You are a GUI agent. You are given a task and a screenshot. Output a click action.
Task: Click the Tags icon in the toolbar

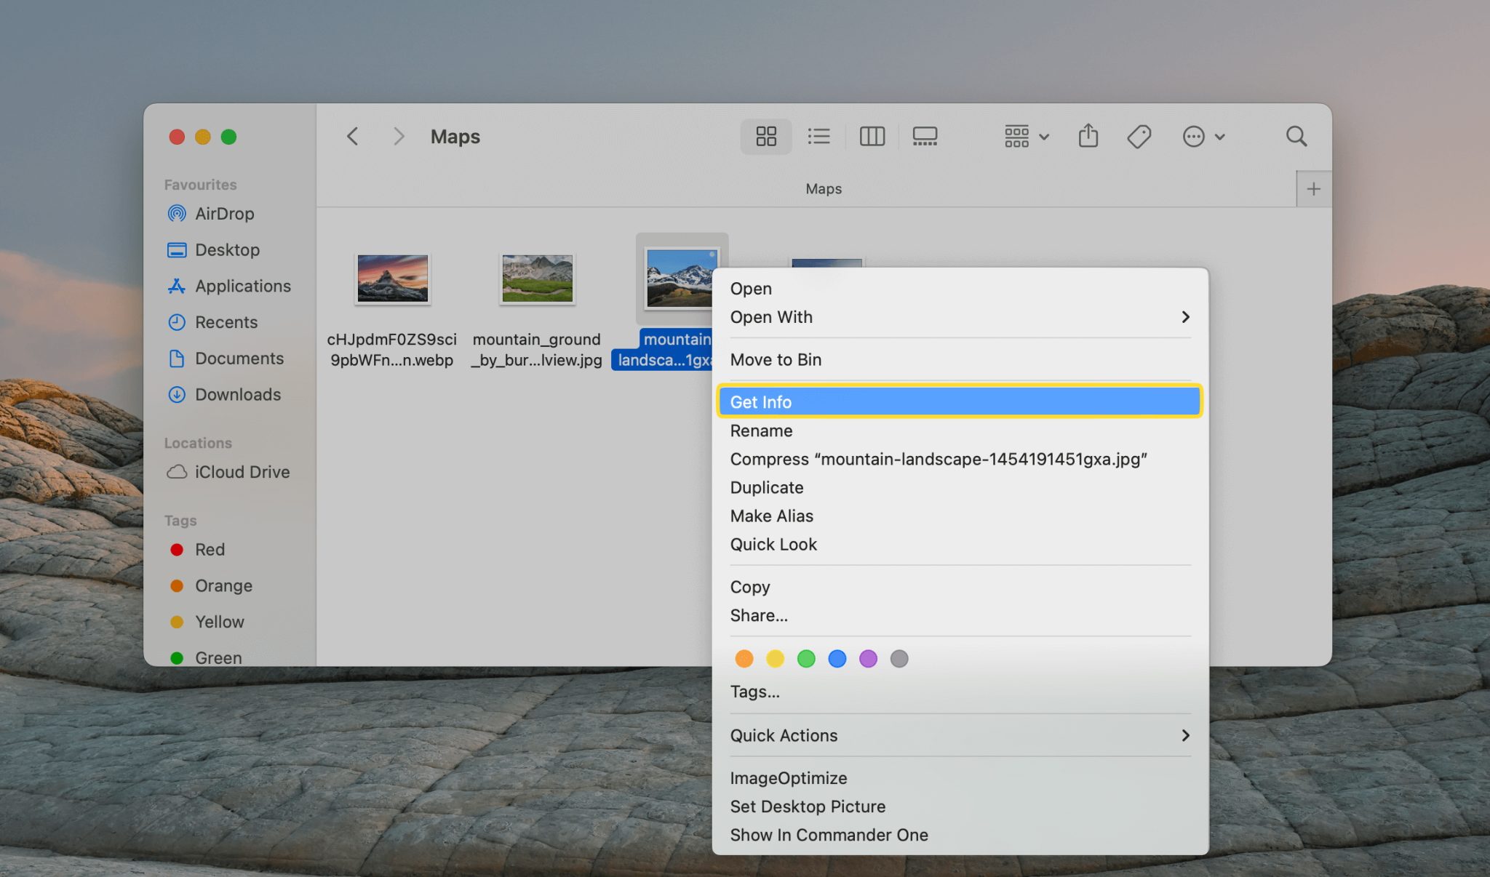pyautogui.click(x=1139, y=136)
